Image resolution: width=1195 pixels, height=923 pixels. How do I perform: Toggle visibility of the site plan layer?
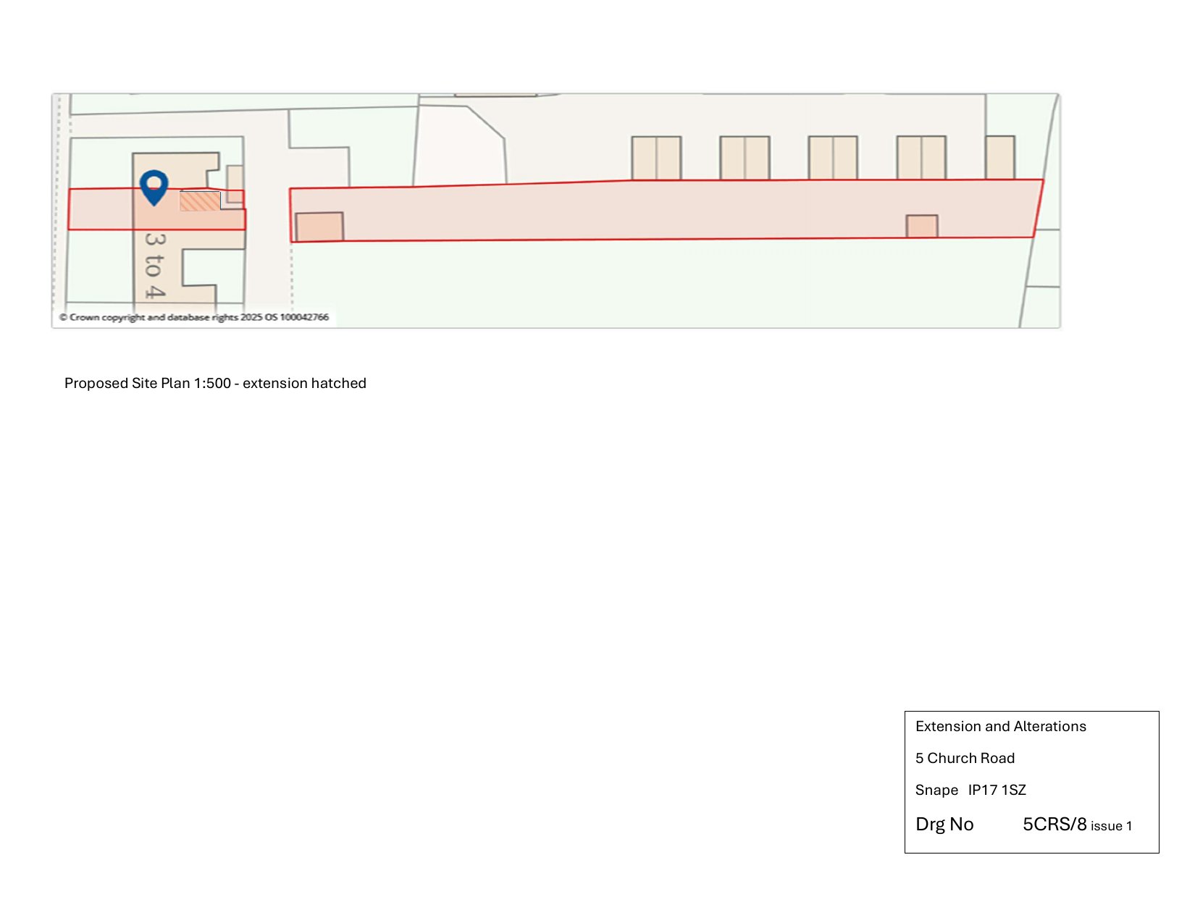tap(558, 210)
